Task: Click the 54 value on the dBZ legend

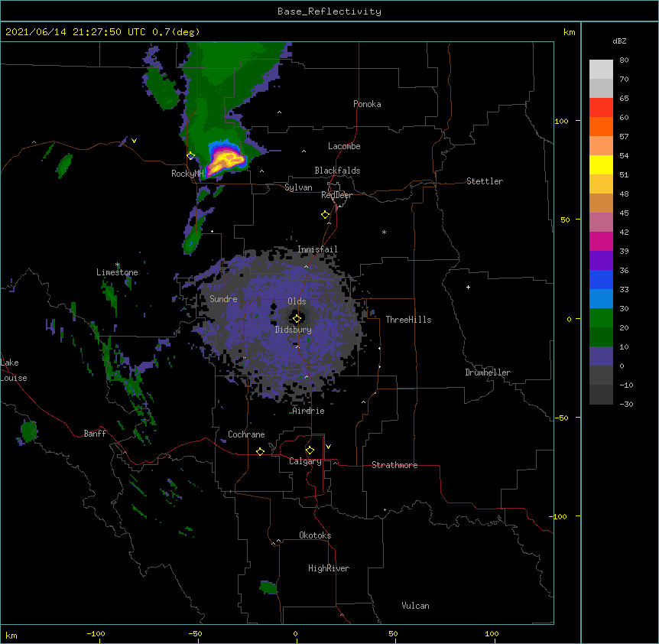Action: [624, 155]
